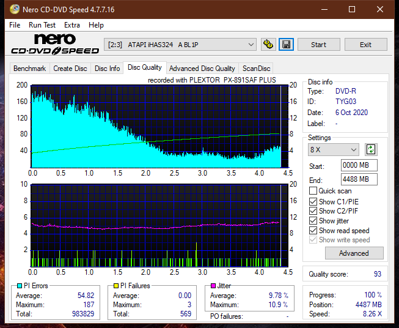Switch to the Create Disc tab
The width and height of the screenshot is (399, 328).
click(70, 69)
